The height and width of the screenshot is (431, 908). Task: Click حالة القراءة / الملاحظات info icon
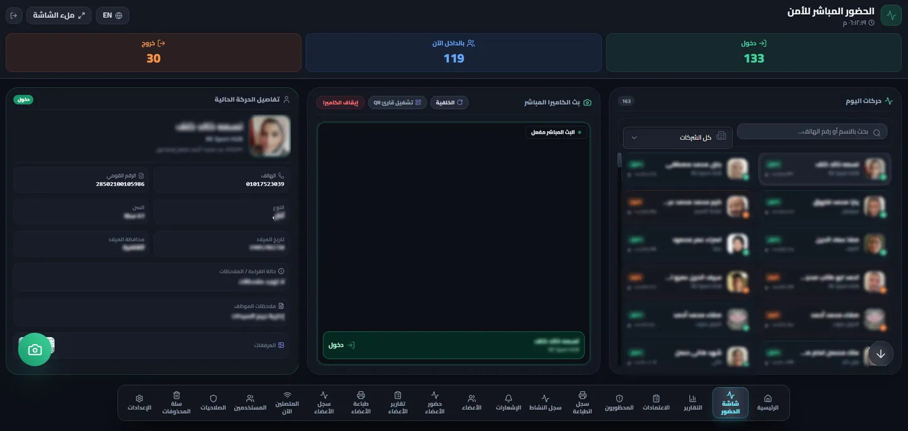(x=281, y=271)
